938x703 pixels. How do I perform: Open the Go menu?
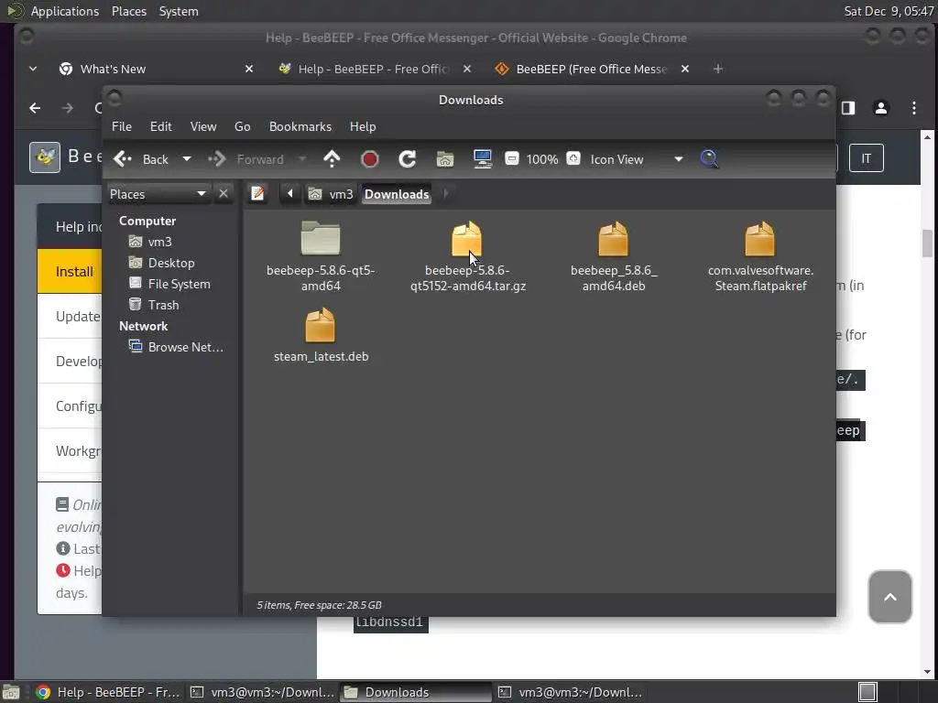tap(242, 126)
